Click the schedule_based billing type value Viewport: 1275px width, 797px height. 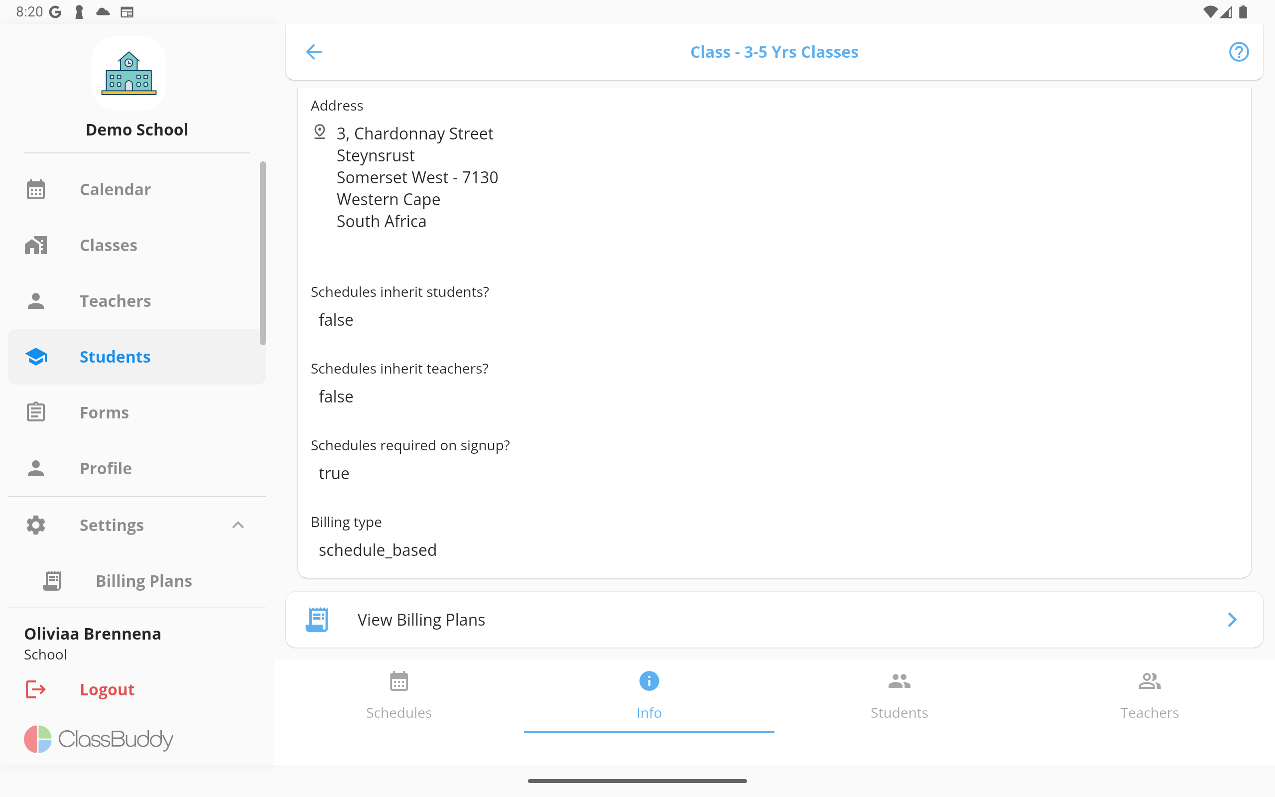tap(378, 550)
